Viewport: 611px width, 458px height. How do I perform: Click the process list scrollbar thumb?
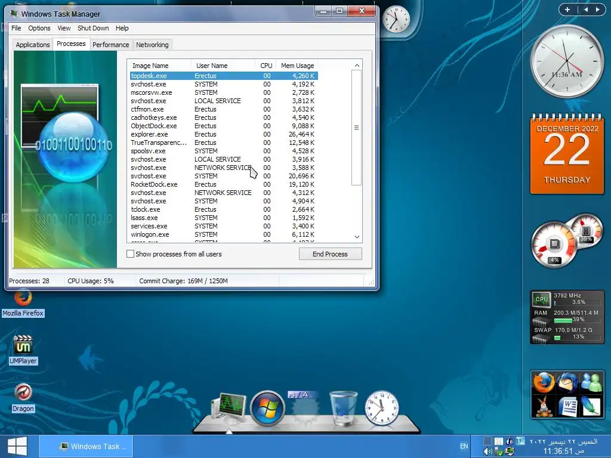(357, 128)
